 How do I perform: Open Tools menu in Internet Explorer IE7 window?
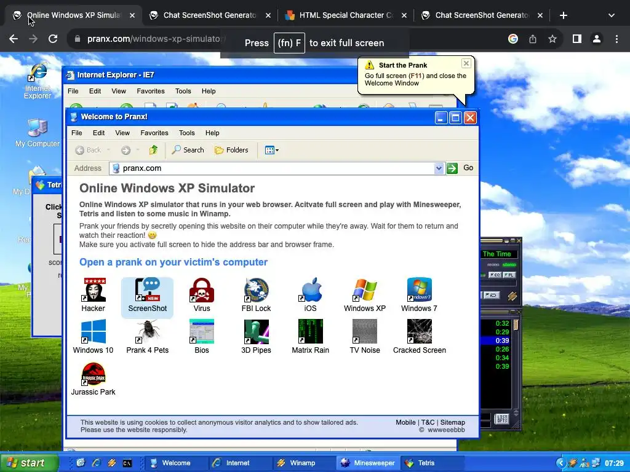coord(183,91)
